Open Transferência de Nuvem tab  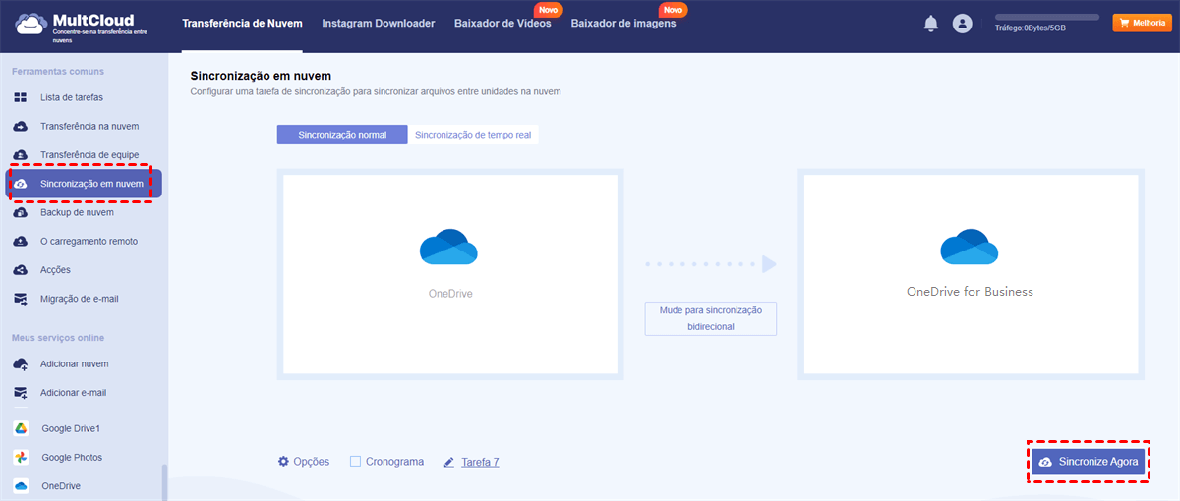point(242,24)
